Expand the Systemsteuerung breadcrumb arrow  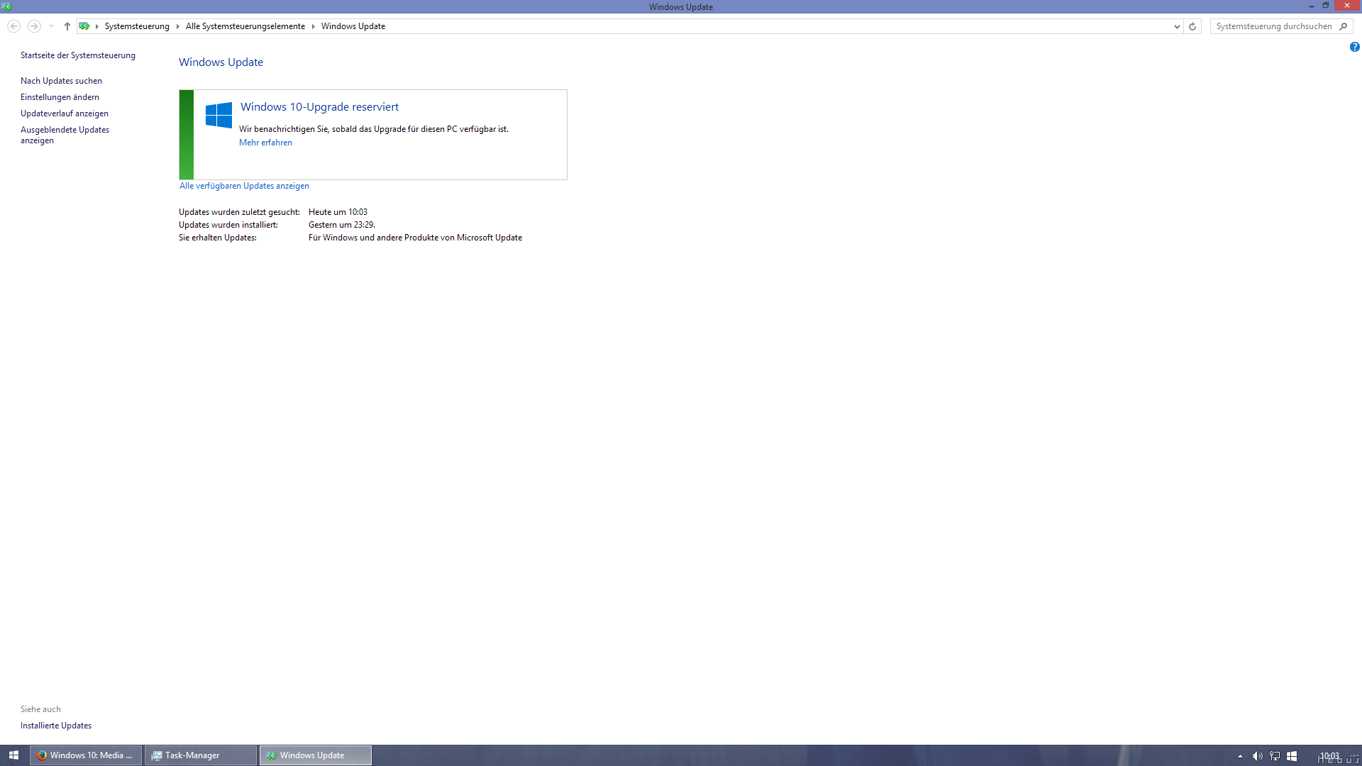click(x=177, y=26)
